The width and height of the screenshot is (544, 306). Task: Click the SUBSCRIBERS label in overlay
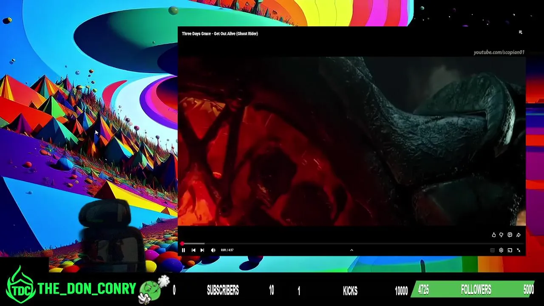[x=223, y=291]
